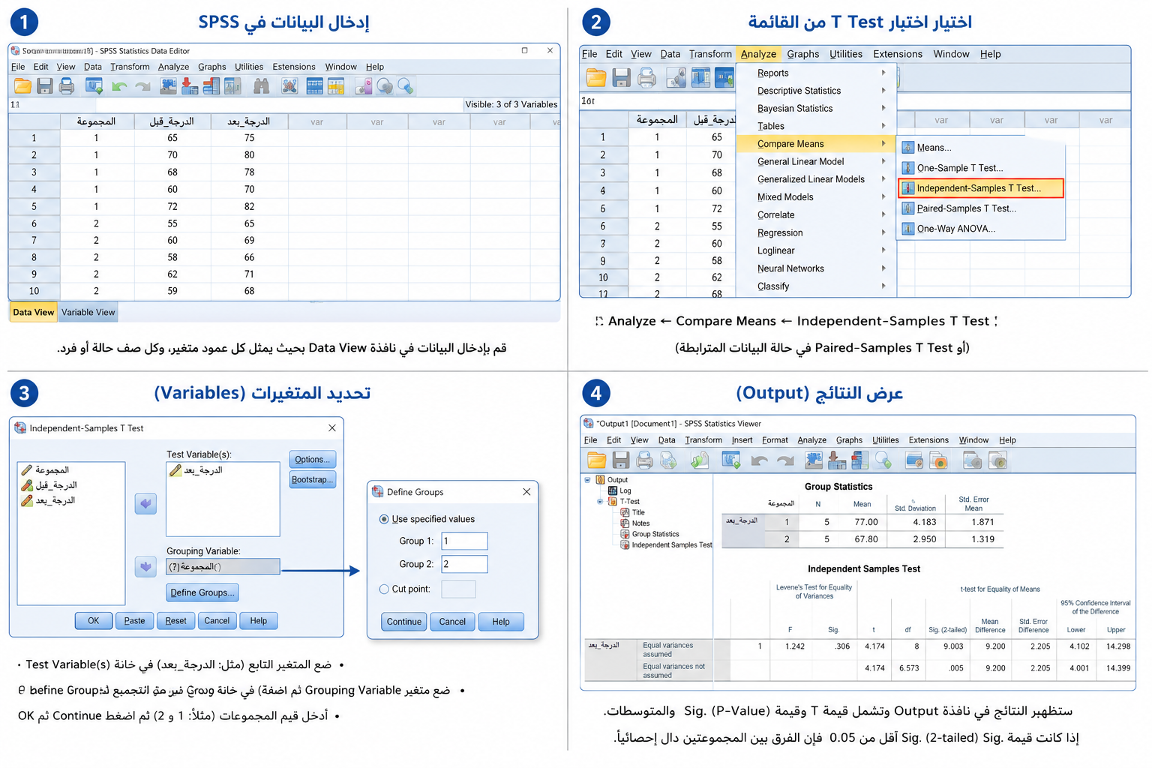This screenshot has width=1152, height=768.
Task: Open Format menu in Statistics Viewer
Action: point(775,440)
